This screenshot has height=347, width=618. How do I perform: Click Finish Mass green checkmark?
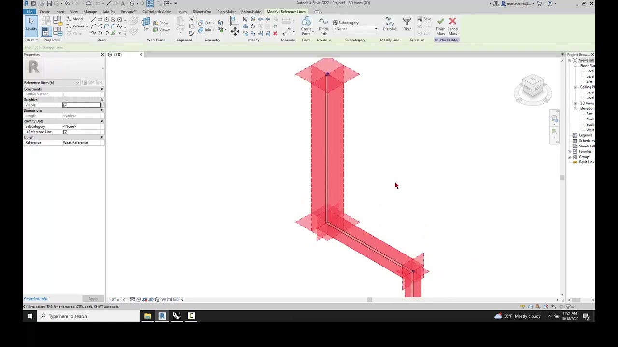[x=440, y=27]
